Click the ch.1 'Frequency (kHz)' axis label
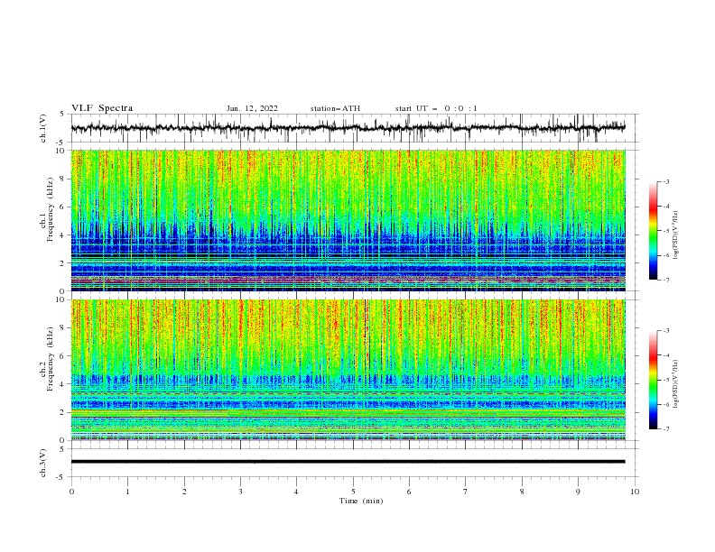 [51, 209]
